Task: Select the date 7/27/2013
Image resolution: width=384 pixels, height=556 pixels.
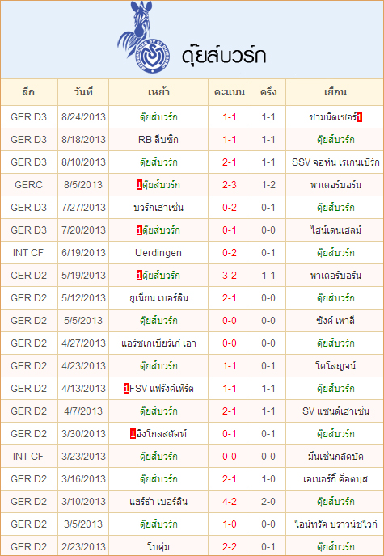Action: pyautogui.click(x=84, y=208)
